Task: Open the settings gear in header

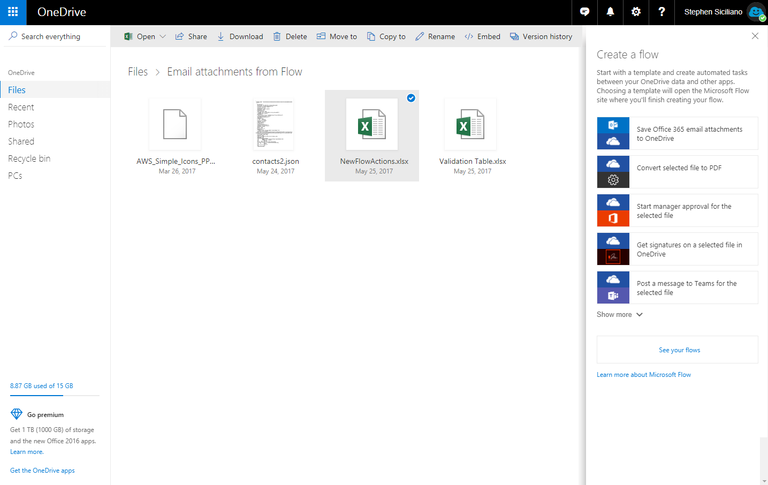Action: 636,12
